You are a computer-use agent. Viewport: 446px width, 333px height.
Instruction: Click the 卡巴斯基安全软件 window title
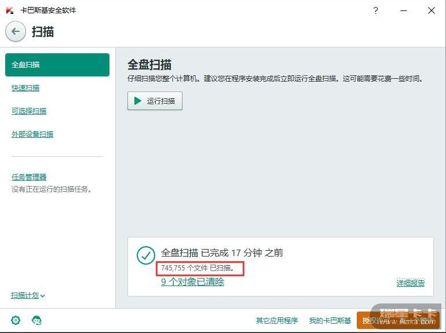48,10
